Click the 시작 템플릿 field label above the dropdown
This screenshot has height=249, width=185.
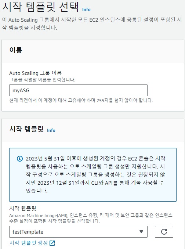coord(23,208)
